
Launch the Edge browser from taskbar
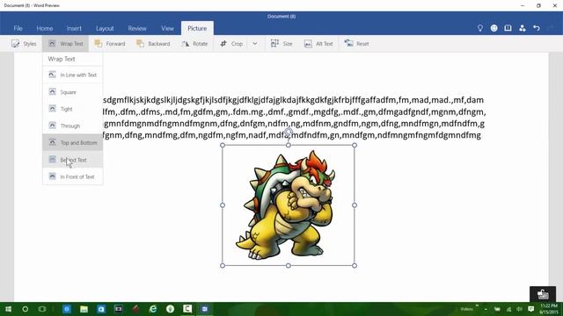point(153,309)
